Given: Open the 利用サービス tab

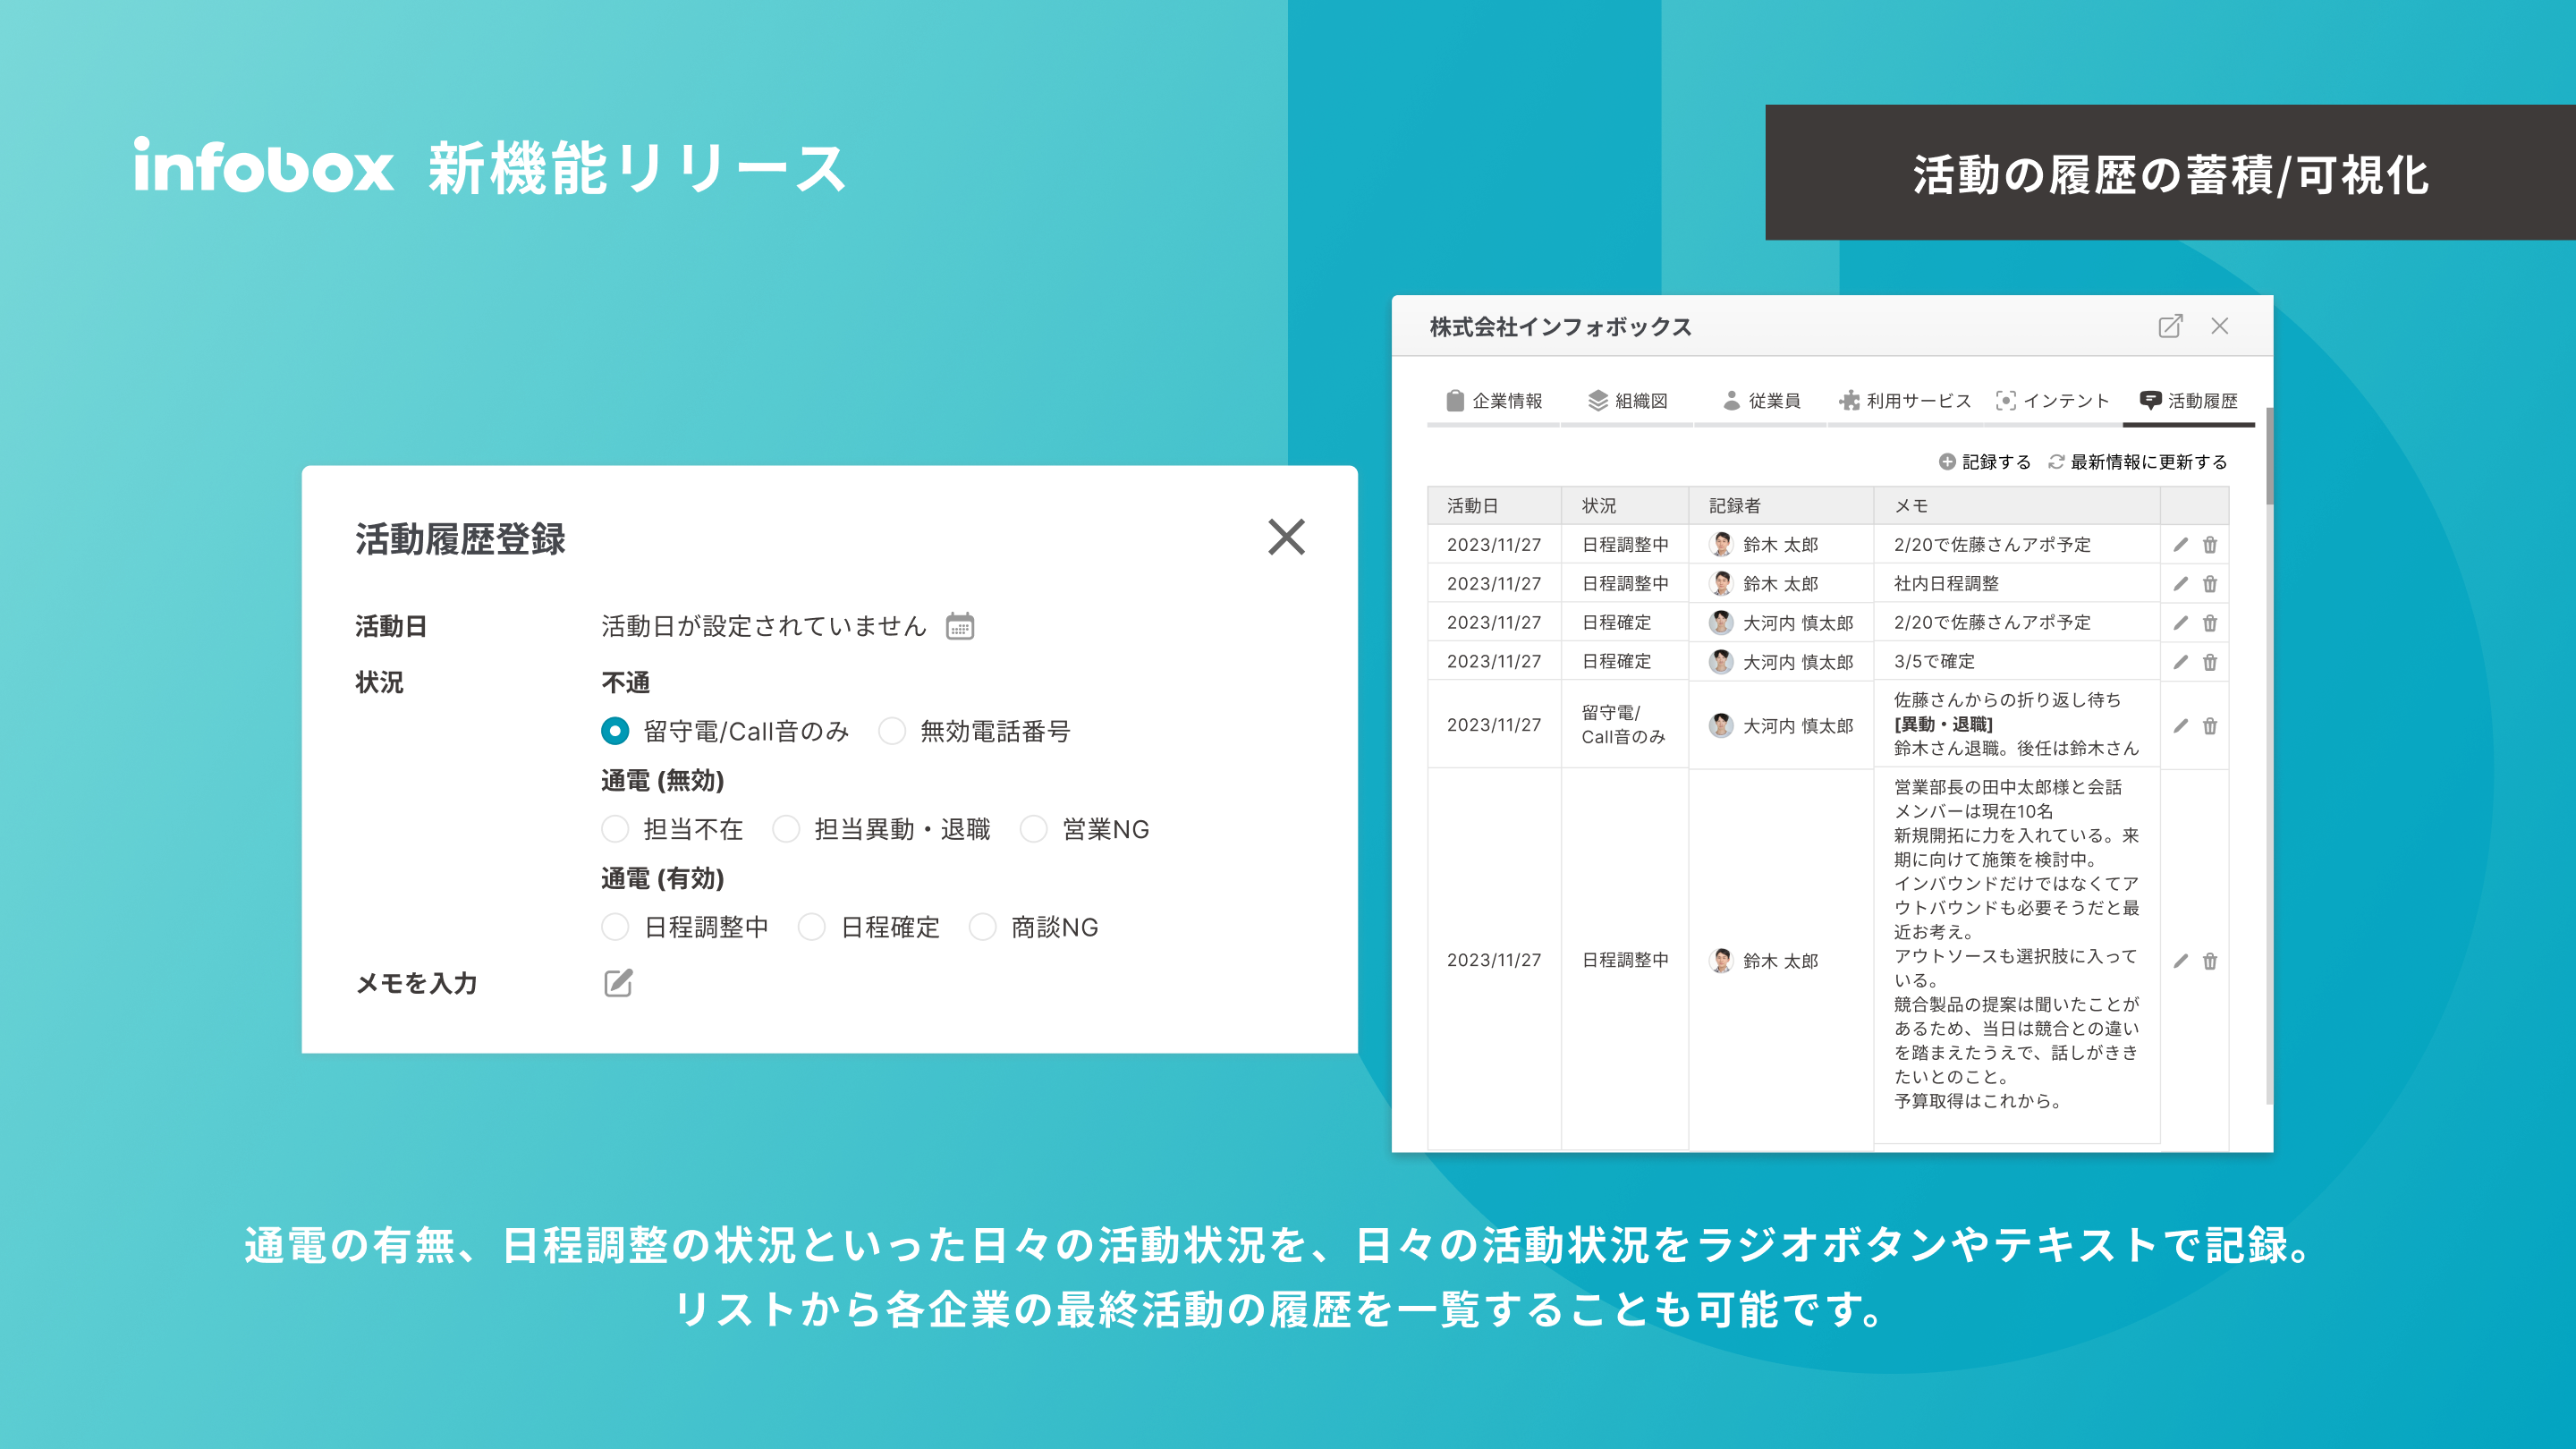Looking at the screenshot, I should tap(1904, 401).
